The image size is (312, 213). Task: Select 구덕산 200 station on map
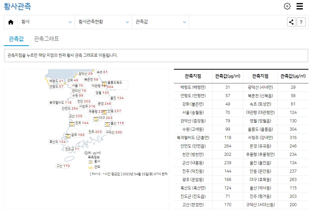pos(114,132)
